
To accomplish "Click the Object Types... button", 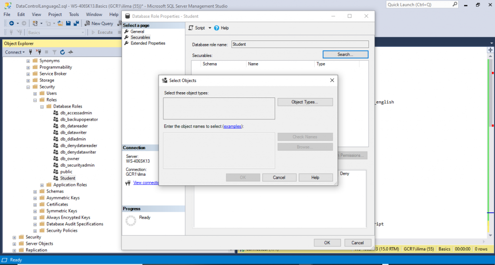I will (305, 102).
